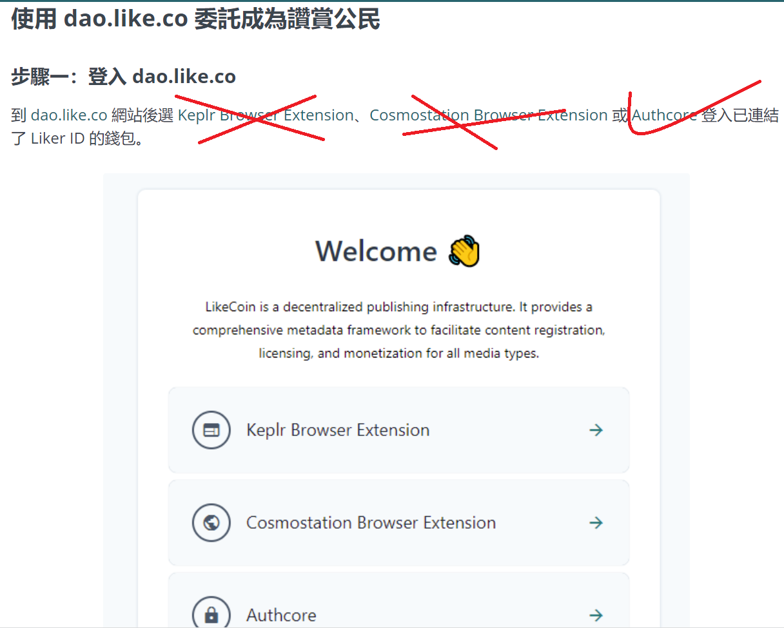The width and height of the screenshot is (784, 628).
Task: Open the dao.like.co link in the paragraph
Action: pyautogui.click(x=69, y=115)
